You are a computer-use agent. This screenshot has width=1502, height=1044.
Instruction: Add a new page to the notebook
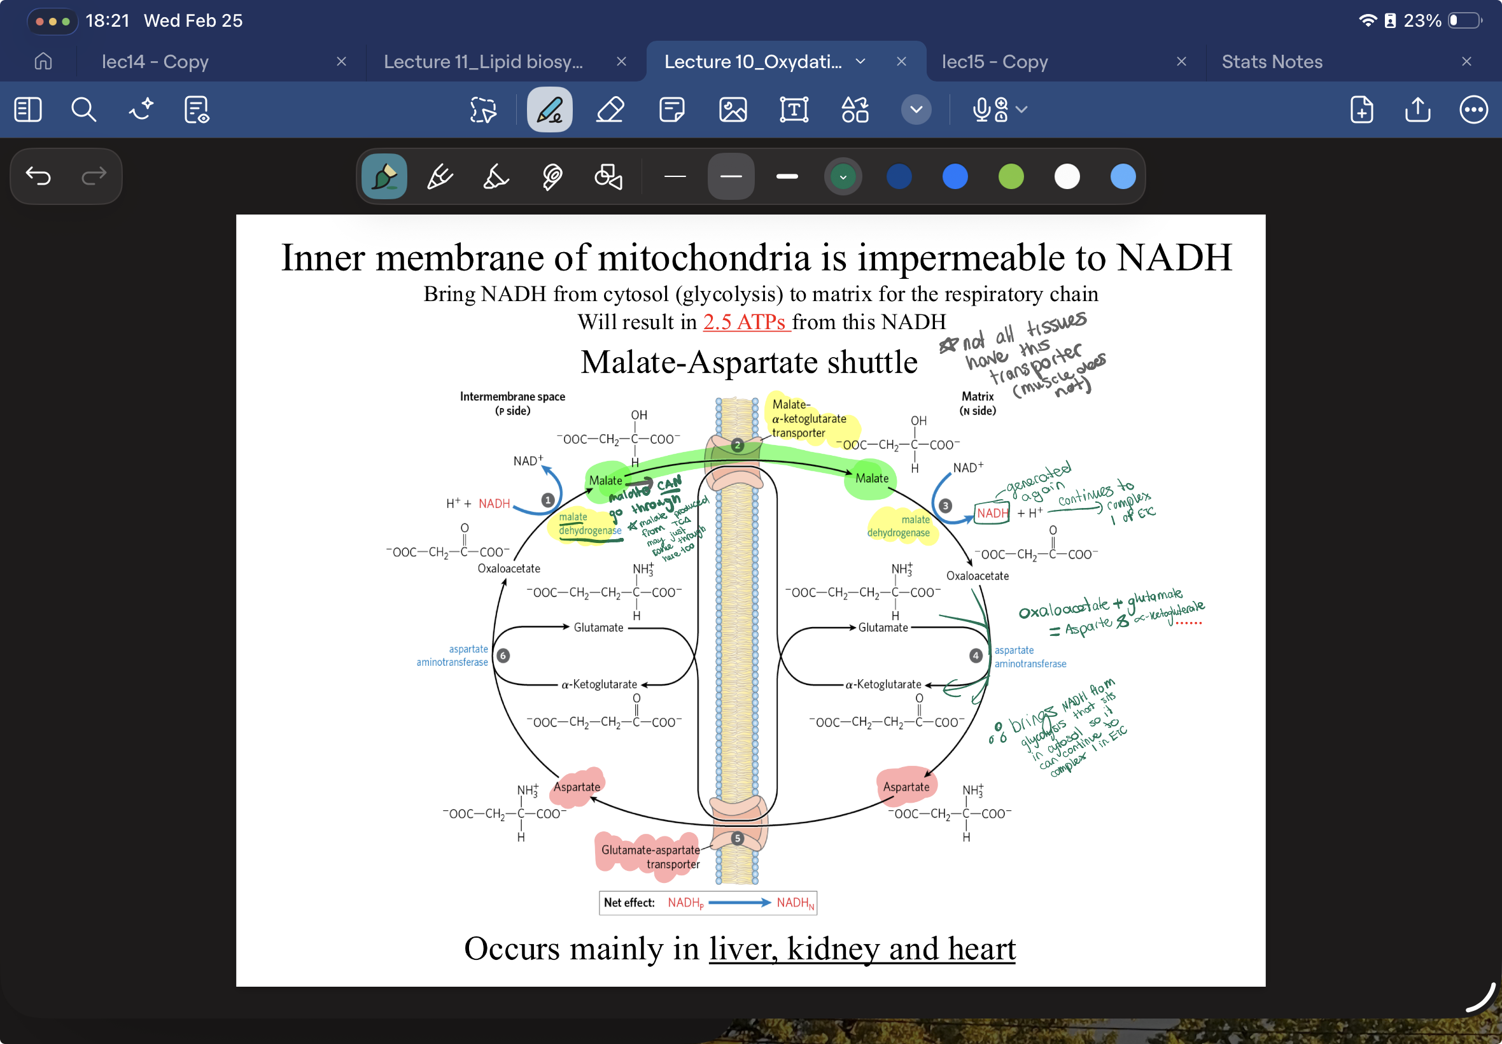coord(1361,109)
